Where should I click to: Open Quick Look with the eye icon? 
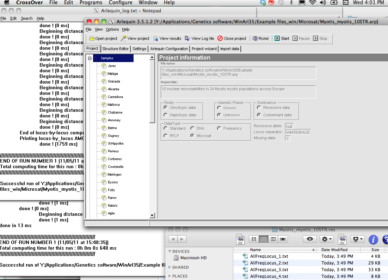pyautogui.click(x=309, y=239)
